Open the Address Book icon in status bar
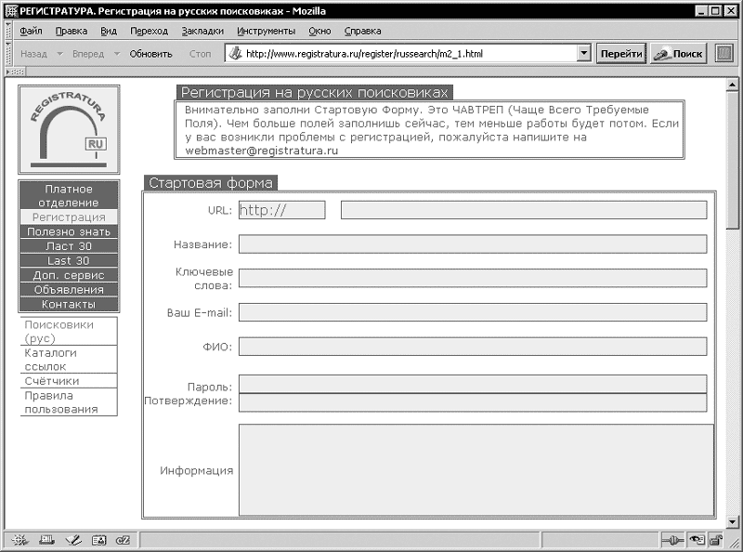The width and height of the screenshot is (743, 552). coord(99,540)
